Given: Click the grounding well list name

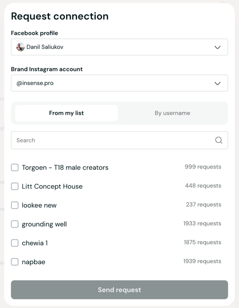Looking at the screenshot, I should click(x=44, y=224).
